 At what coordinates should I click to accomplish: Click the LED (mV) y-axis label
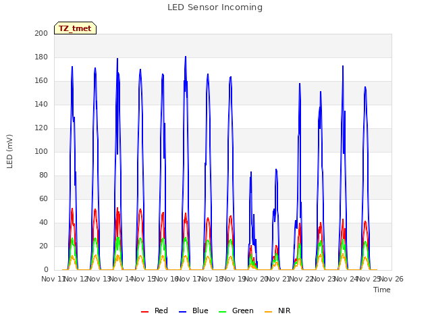(x=9, y=151)
